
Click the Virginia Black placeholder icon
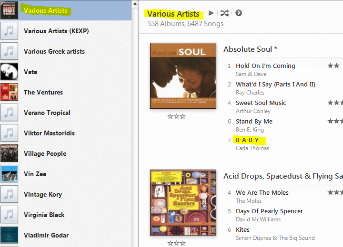pos(9,215)
